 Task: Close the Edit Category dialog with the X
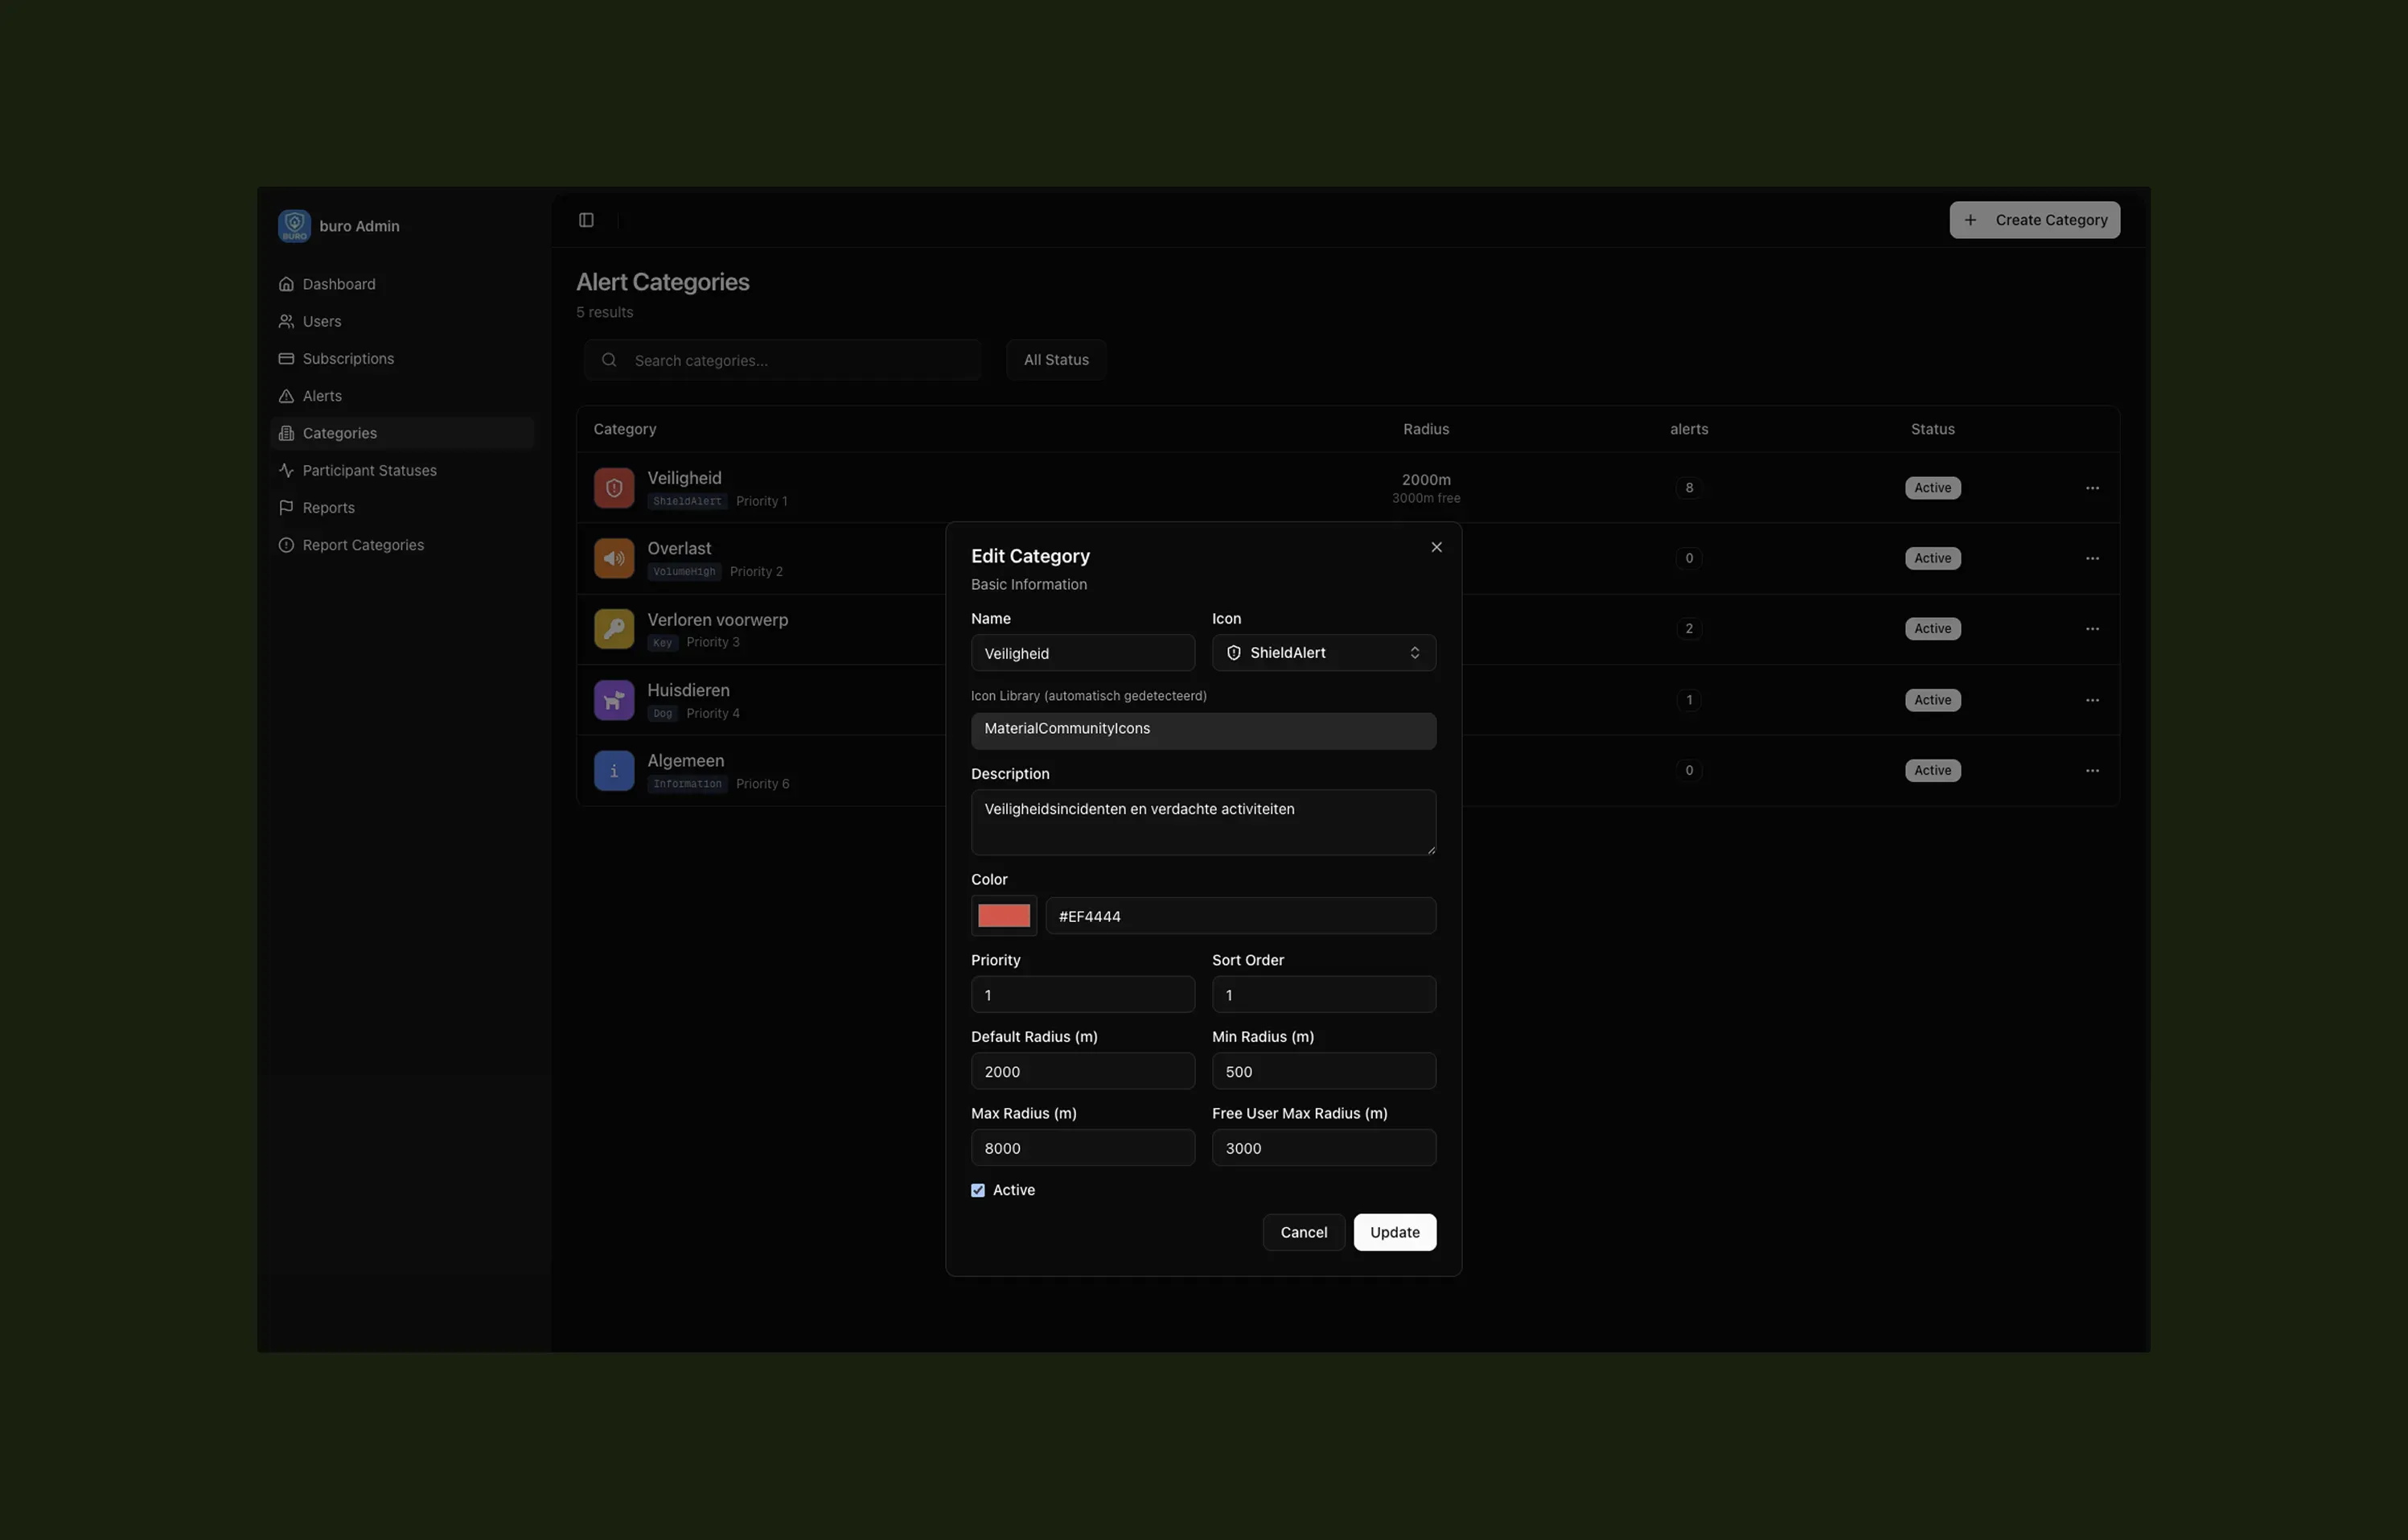pos(1436,546)
